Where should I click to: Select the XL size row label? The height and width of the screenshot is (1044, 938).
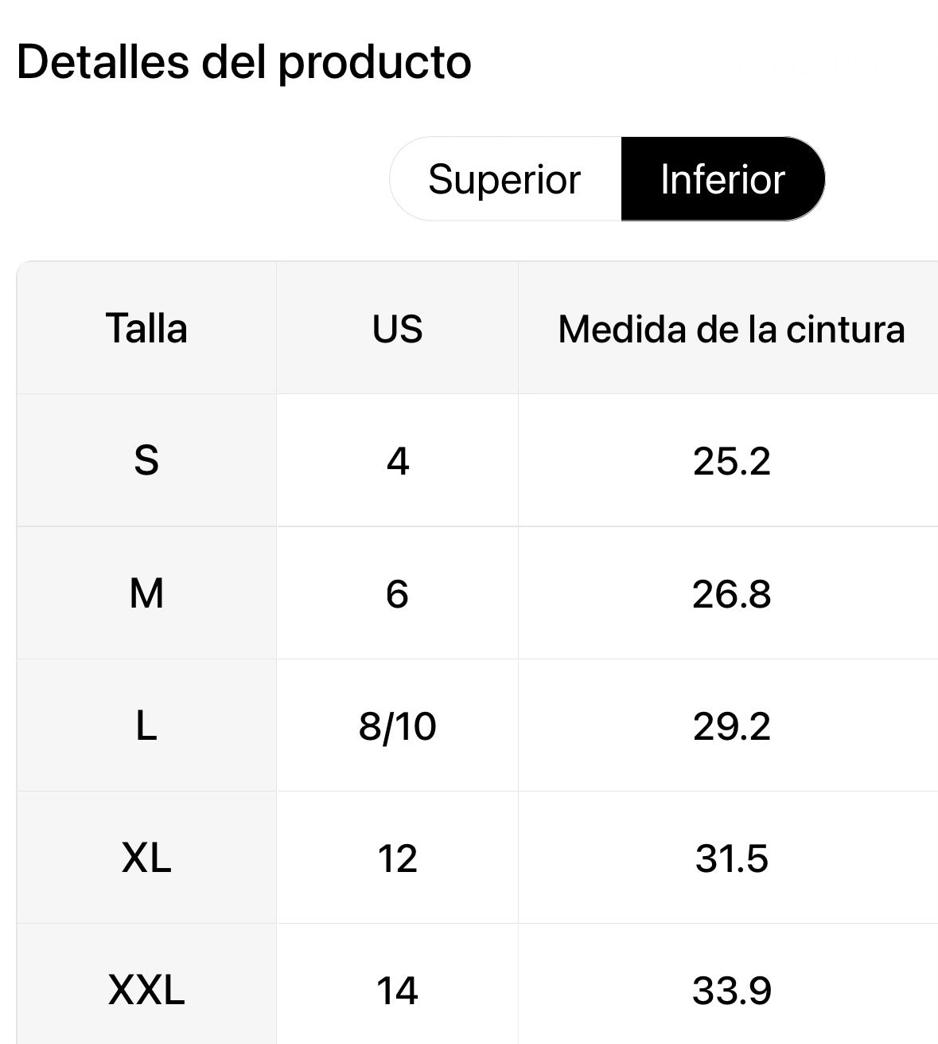coord(146,858)
